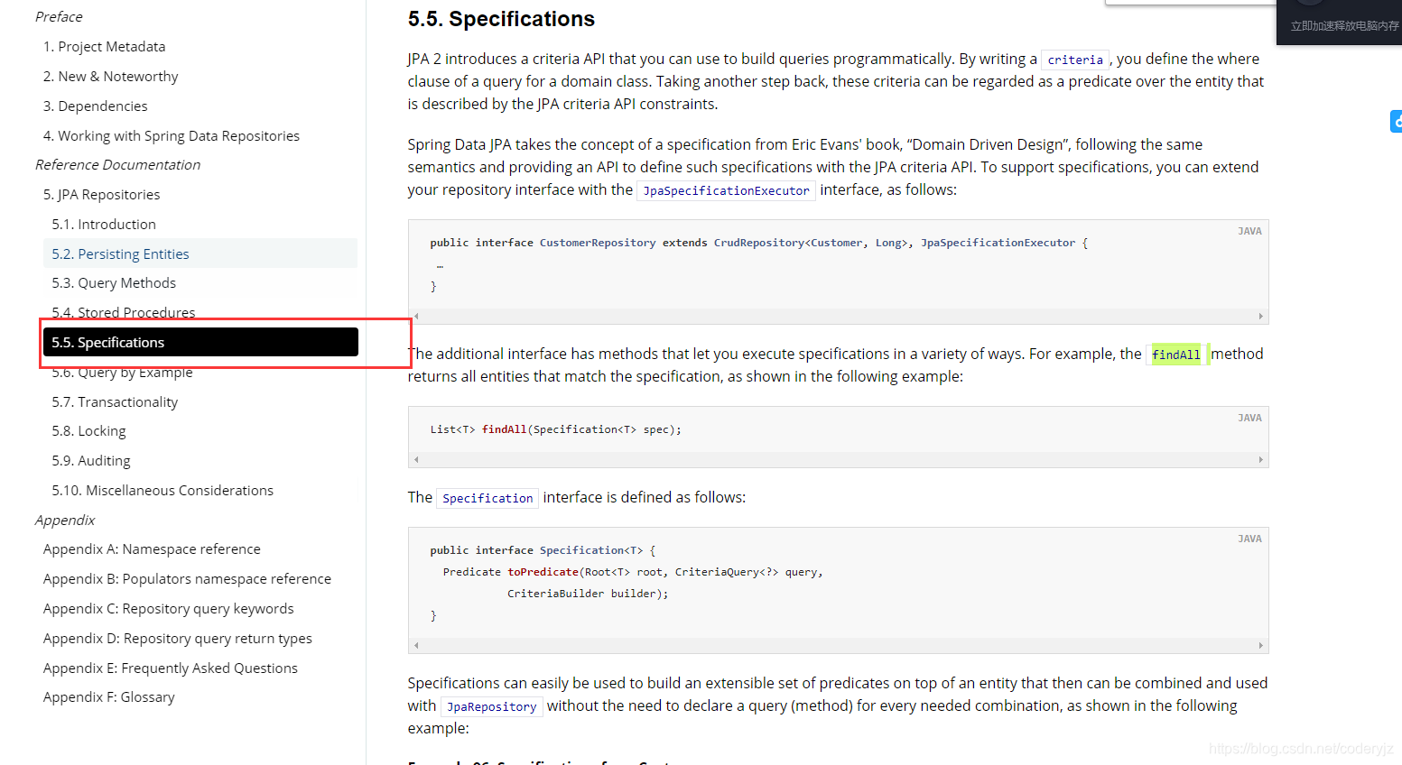The image size is (1402, 765).
Task: Click the JAVA label on the findAll snippet
Action: (1249, 417)
